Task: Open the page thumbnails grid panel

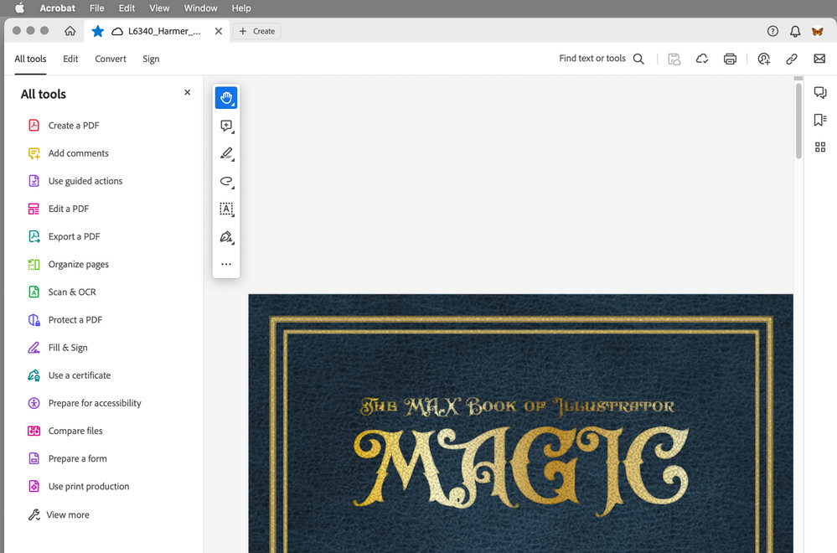Action: (820, 147)
